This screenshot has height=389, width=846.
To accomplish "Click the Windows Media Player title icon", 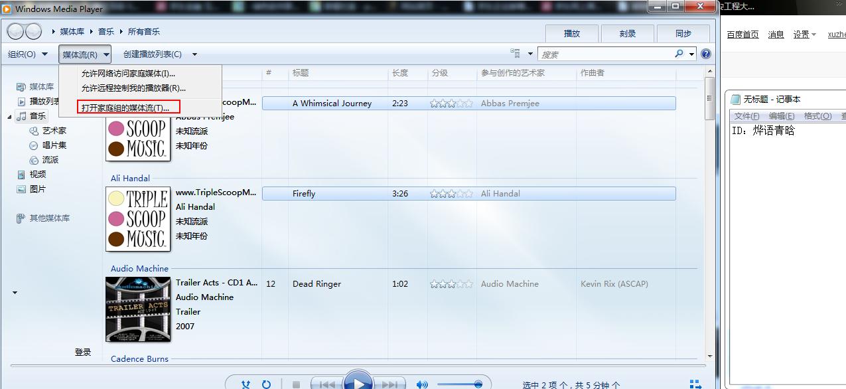I will 7,9.
